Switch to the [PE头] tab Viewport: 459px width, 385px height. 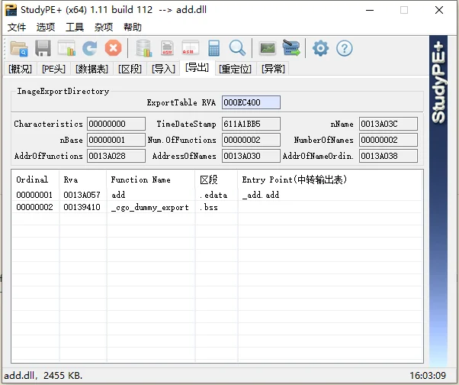tap(53, 69)
